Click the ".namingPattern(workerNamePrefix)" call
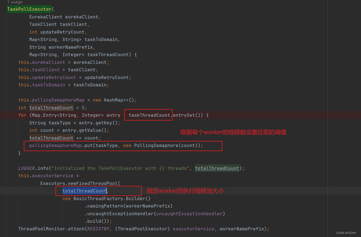The width and height of the screenshot is (361, 237). pyautogui.click(x=128, y=206)
